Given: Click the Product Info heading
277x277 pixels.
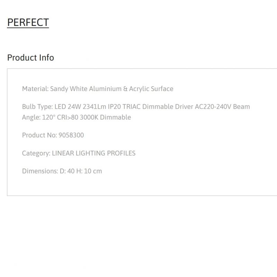Looking at the screenshot, I should coord(30,57).
